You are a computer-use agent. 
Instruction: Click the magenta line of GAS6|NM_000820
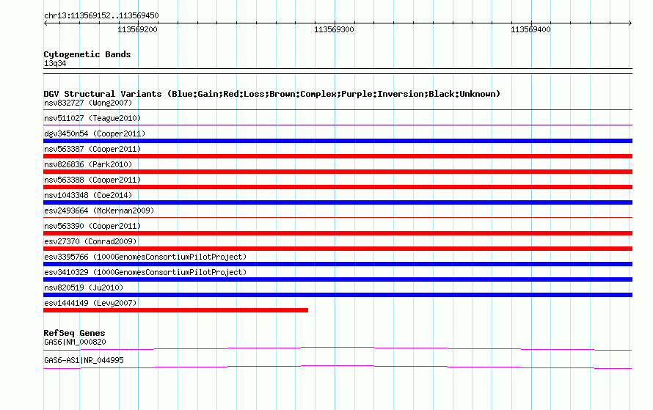point(338,348)
